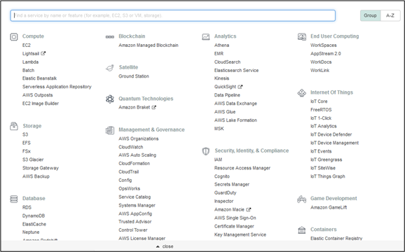Open S3 Glacier
Viewport: 405px width, 252px height.
point(33,160)
